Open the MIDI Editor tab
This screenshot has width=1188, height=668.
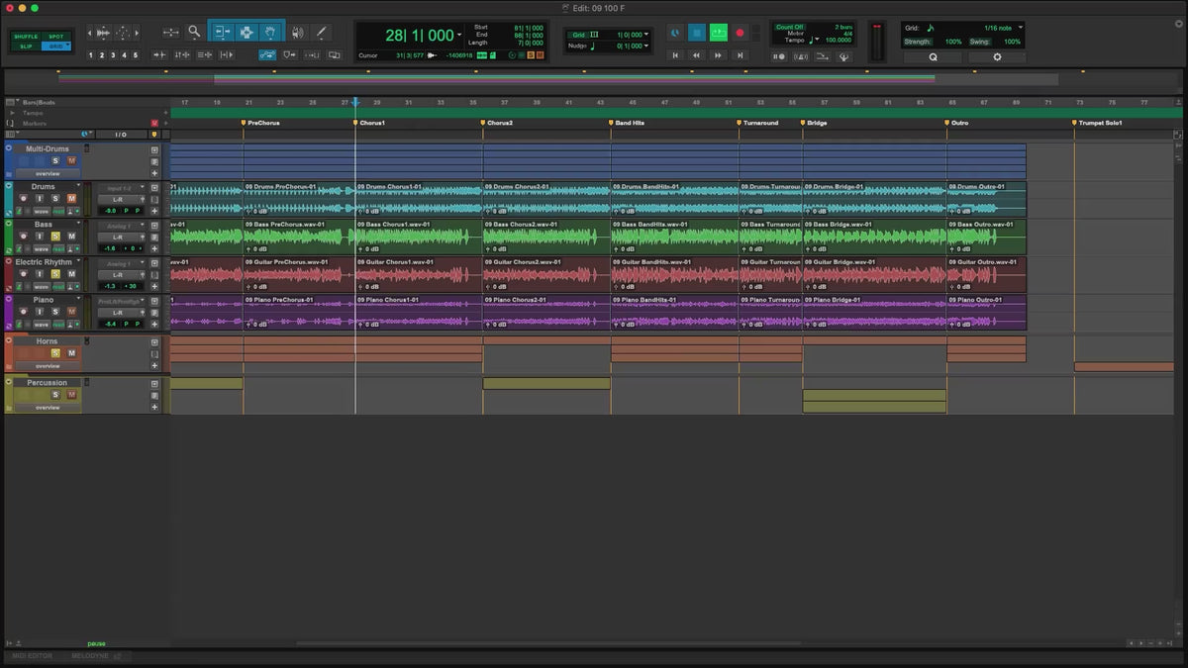point(33,656)
